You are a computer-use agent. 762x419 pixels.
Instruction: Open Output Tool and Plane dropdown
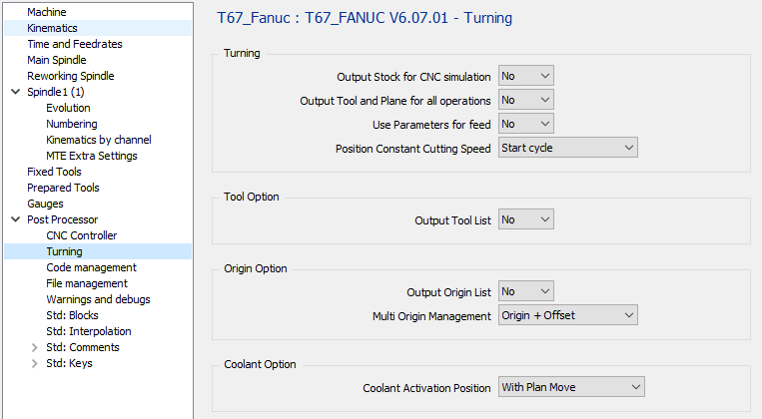pyautogui.click(x=525, y=100)
